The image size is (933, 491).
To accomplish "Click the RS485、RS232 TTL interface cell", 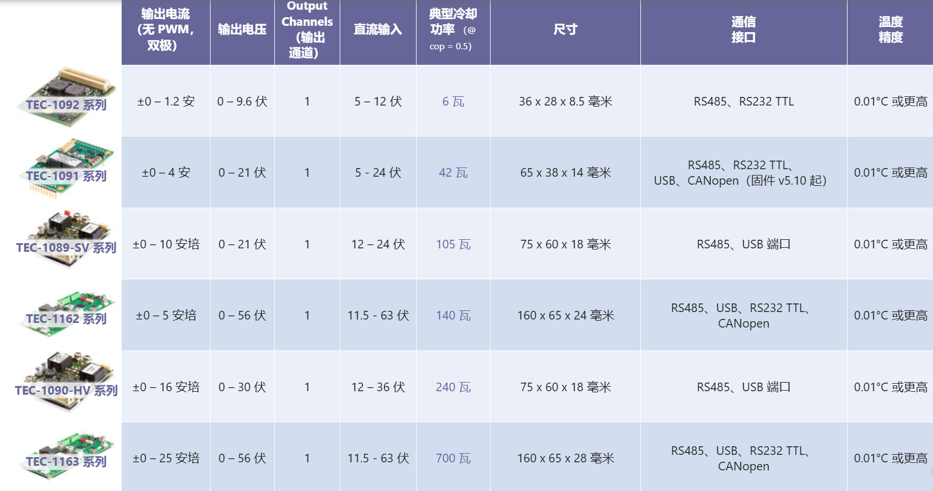I will pos(744,102).
